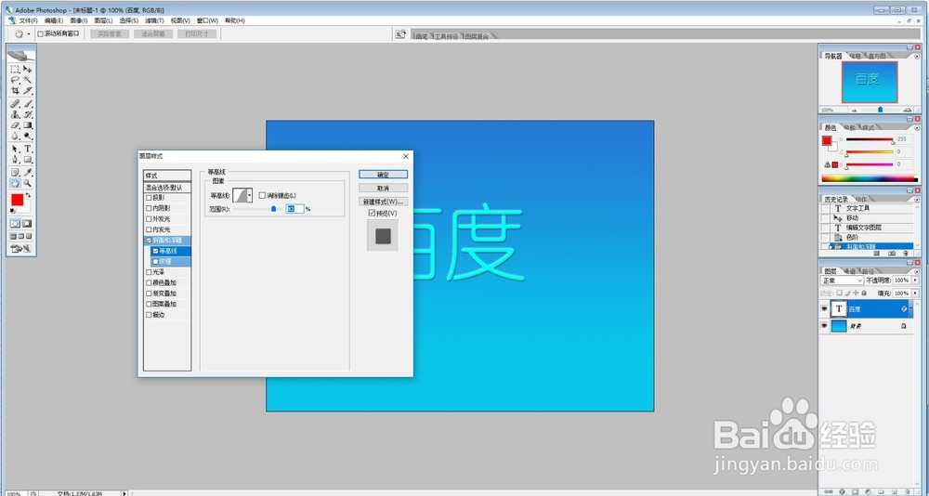Open the Navigator panel options menu

point(915,57)
